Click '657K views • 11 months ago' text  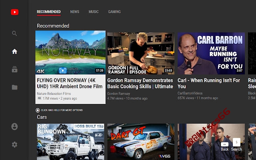click(198, 98)
